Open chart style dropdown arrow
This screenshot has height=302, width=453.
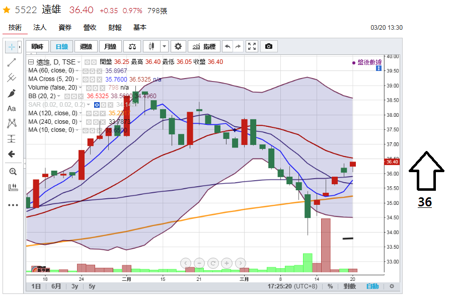(164, 46)
